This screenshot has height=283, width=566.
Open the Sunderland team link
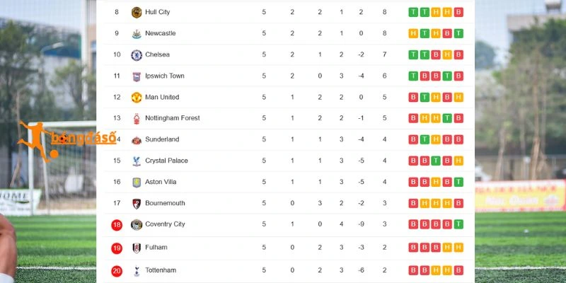(x=162, y=139)
